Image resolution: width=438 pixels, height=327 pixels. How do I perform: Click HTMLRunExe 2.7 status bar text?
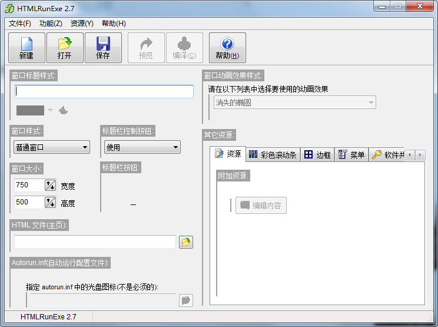pyautogui.click(x=48, y=316)
